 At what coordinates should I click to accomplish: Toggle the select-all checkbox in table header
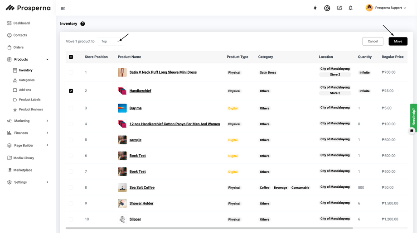(x=71, y=57)
